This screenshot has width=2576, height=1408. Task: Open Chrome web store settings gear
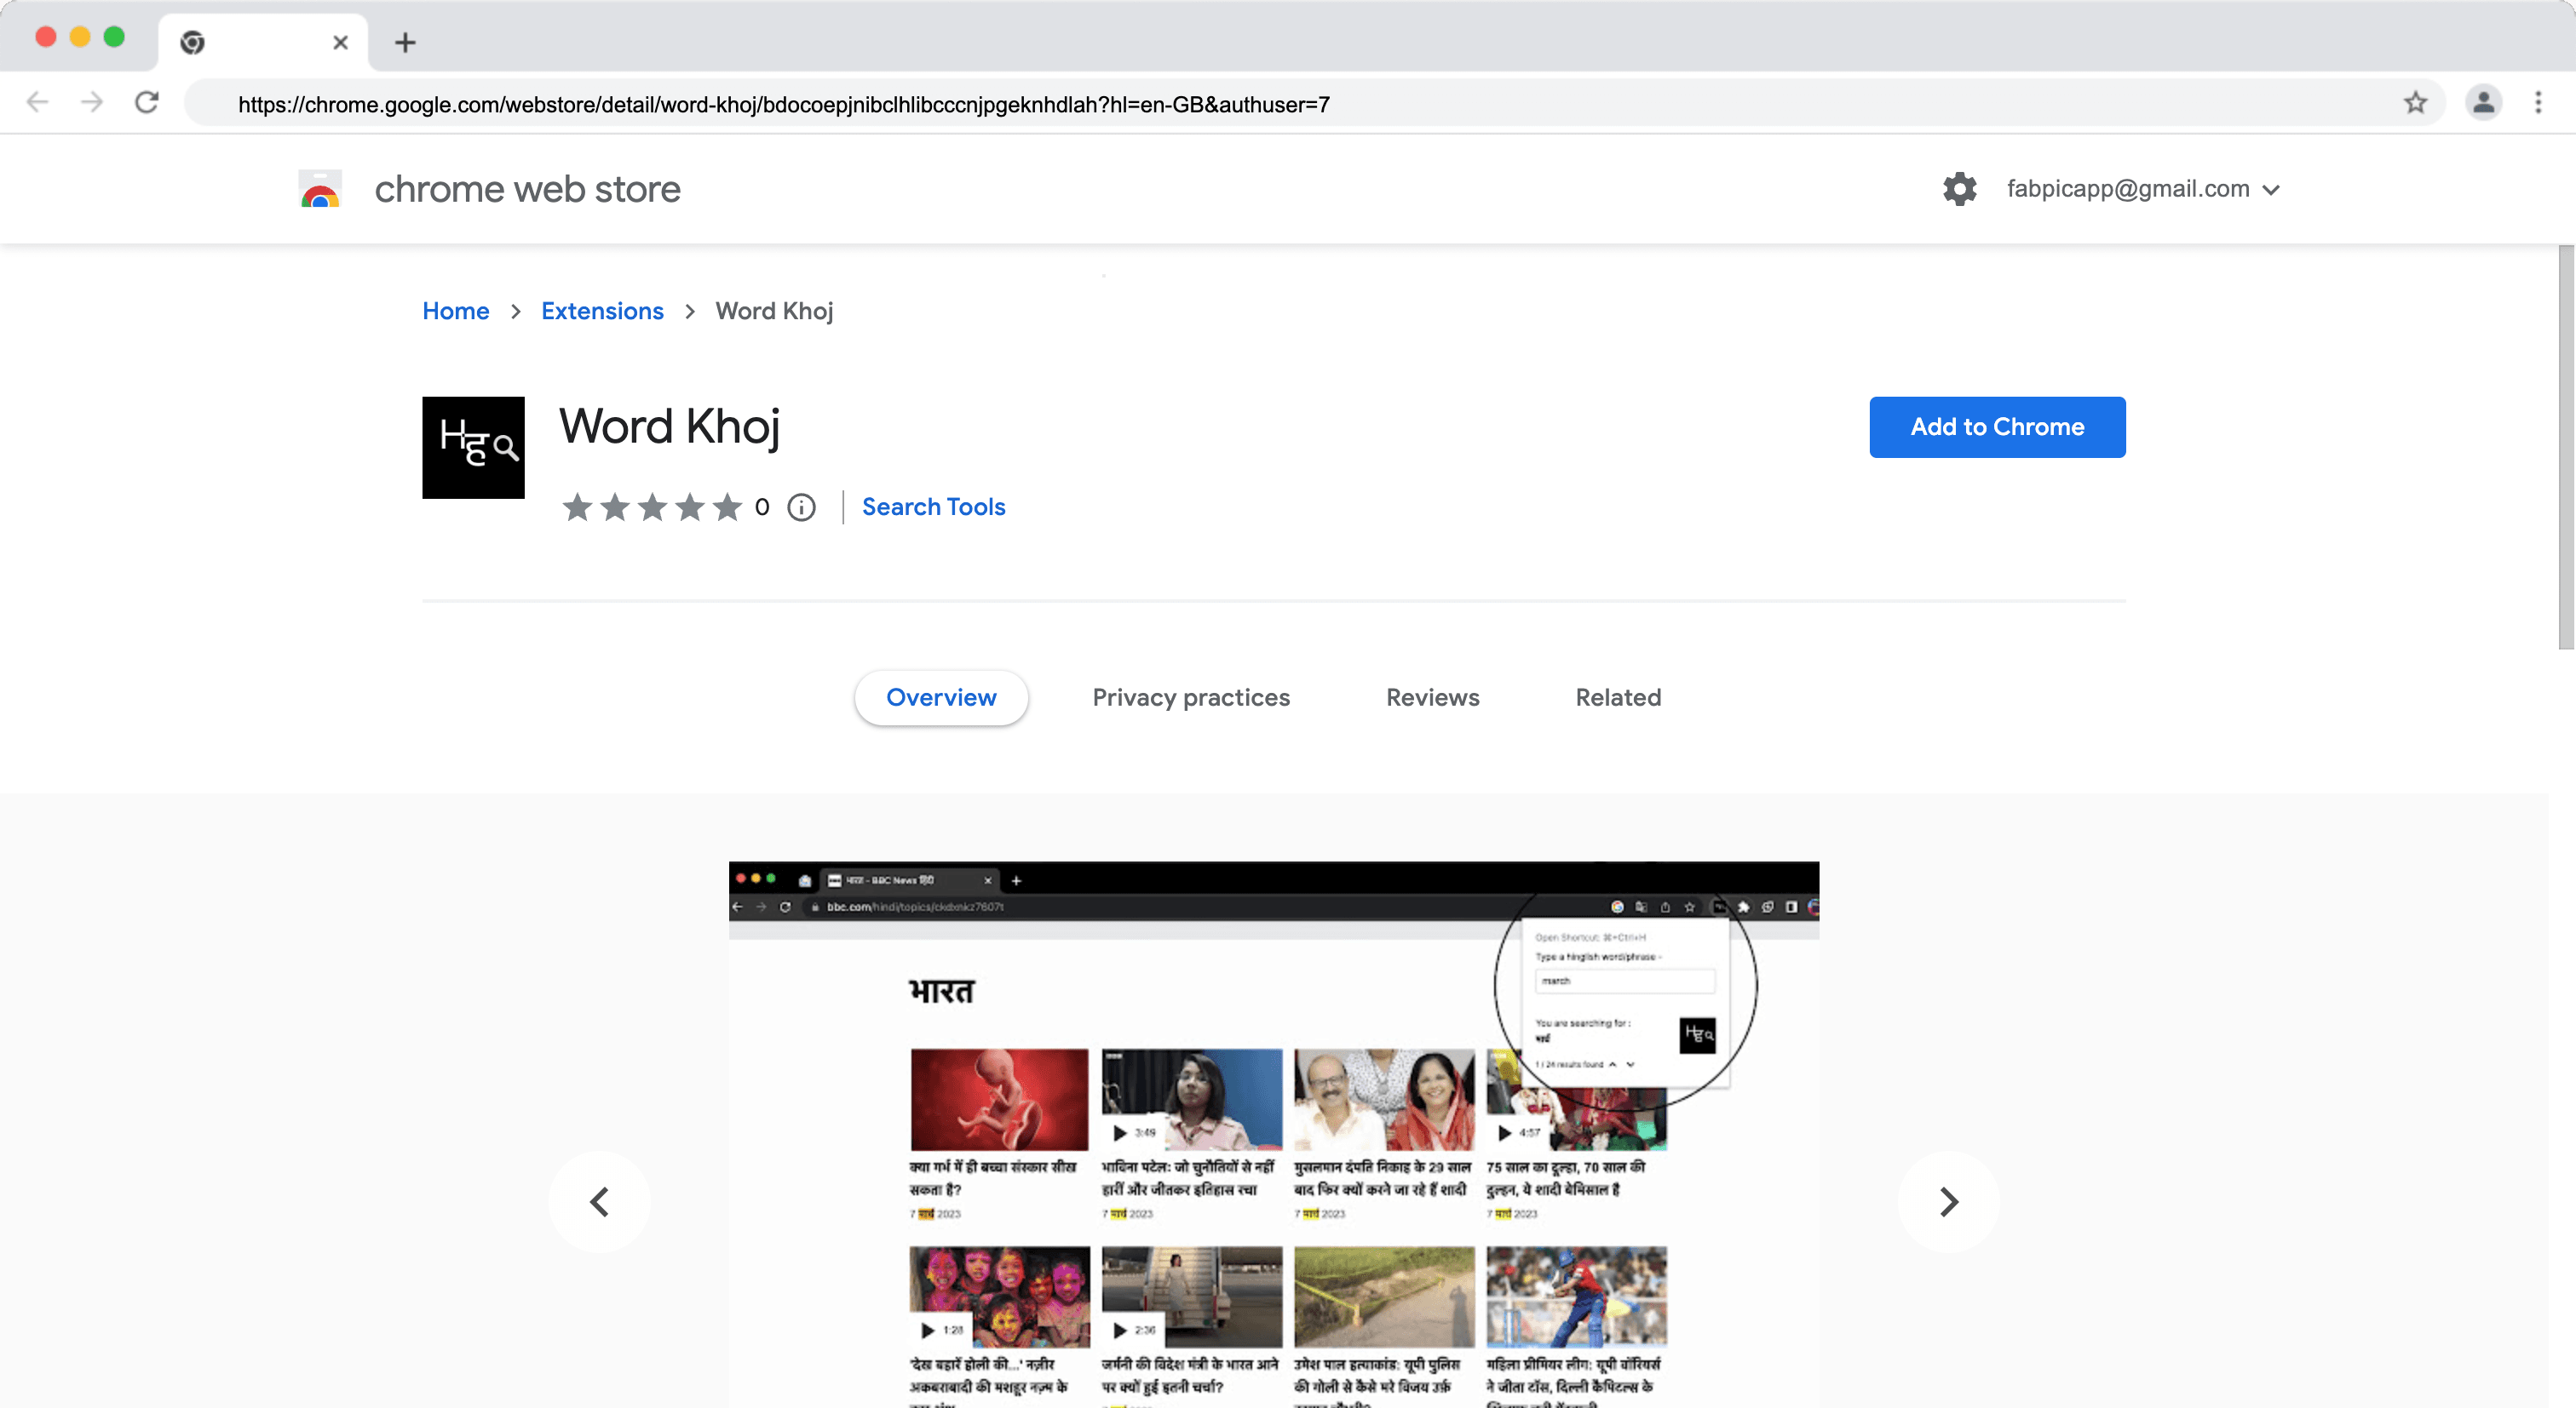pos(1959,189)
